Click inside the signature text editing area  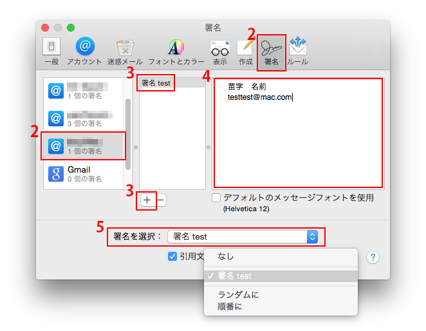tap(298, 133)
